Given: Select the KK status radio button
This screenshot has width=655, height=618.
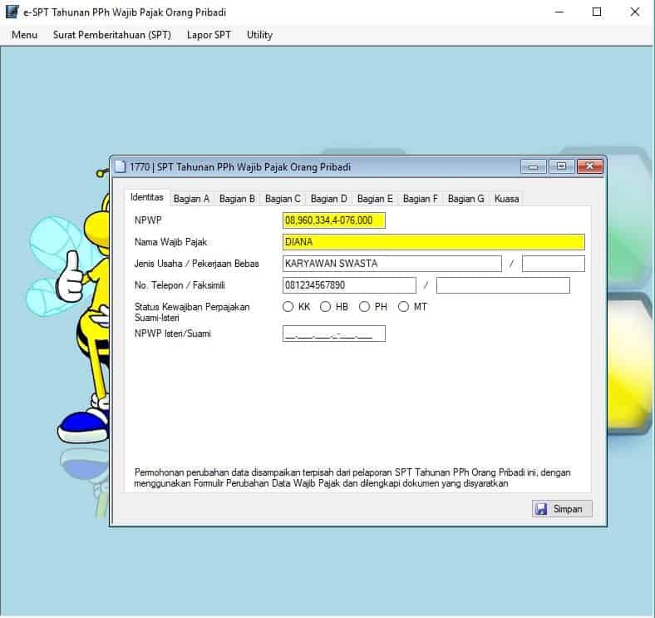Looking at the screenshot, I should coord(288,307).
